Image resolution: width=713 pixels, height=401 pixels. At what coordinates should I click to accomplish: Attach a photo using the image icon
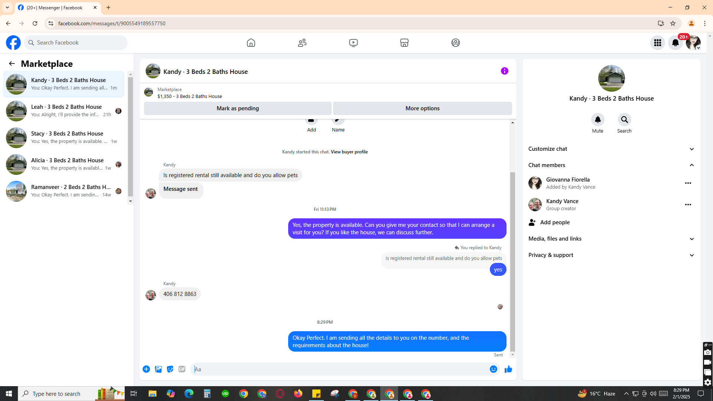coord(158,369)
